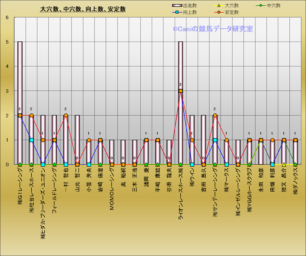This screenshot has height=256, width=306.
Task: Click the cyan square 向上数 legend marker
Action: 177,12
